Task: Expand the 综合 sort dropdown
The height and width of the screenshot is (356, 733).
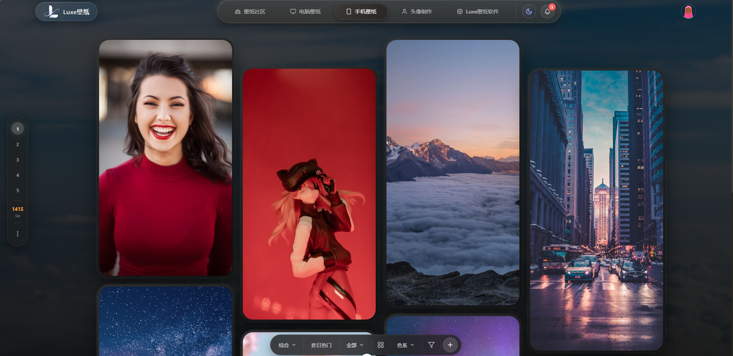Action: pyautogui.click(x=287, y=345)
